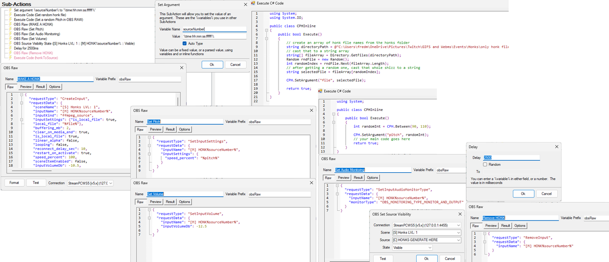The height and width of the screenshot is (262, 609).
Task: Click the lower Execute C# Code window title icon
Action: coord(320,91)
